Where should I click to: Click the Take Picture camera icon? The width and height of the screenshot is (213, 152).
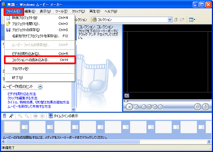tap(206, 107)
